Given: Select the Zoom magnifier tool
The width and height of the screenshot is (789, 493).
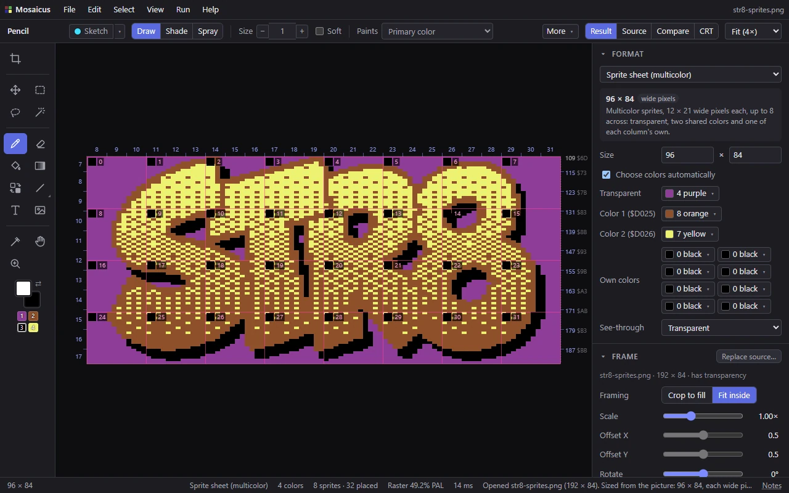Looking at the screenshot, I should (15, 264).
